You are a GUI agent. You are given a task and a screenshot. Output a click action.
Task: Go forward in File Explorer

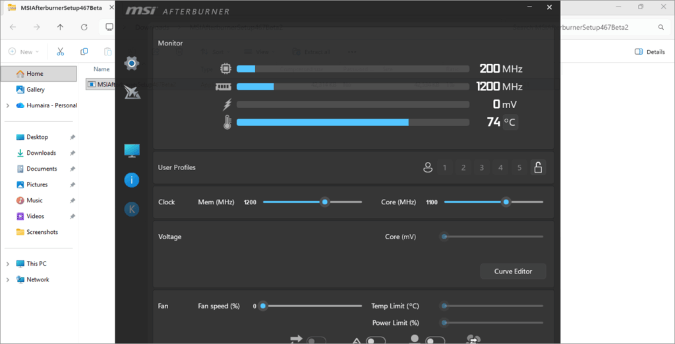pyautogui.click(x=37, y=27)
